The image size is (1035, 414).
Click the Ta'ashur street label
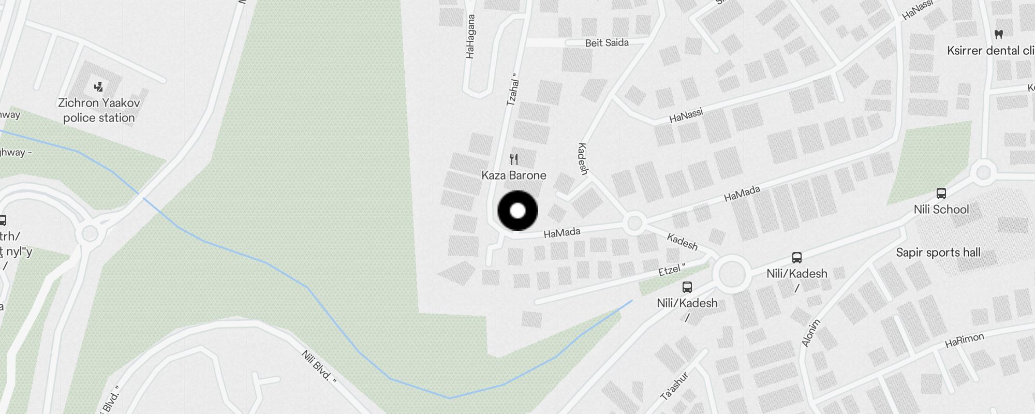click(675, 386)
